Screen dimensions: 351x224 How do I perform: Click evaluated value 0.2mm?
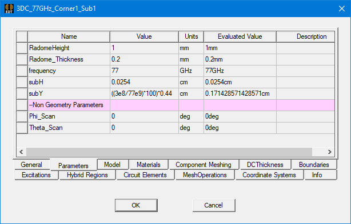point(240,59)
